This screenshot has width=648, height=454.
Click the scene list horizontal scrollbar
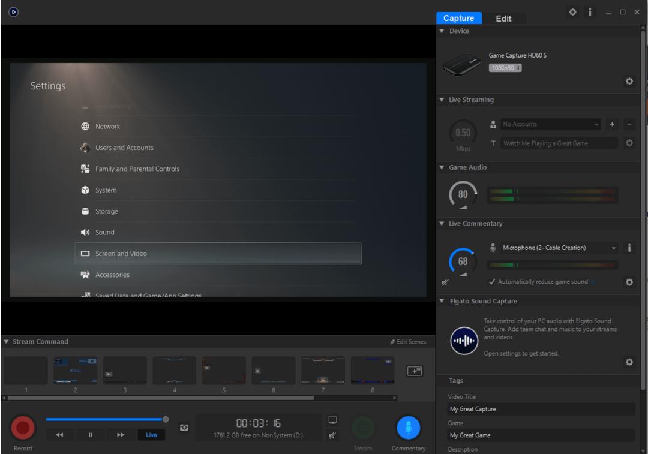pos(161,398)
